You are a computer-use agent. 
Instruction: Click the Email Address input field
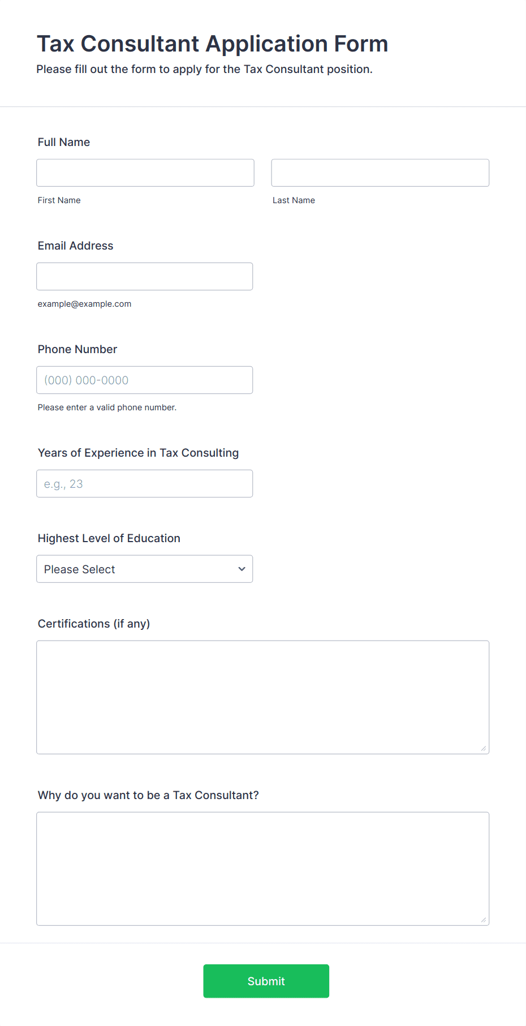click(144, 276)
